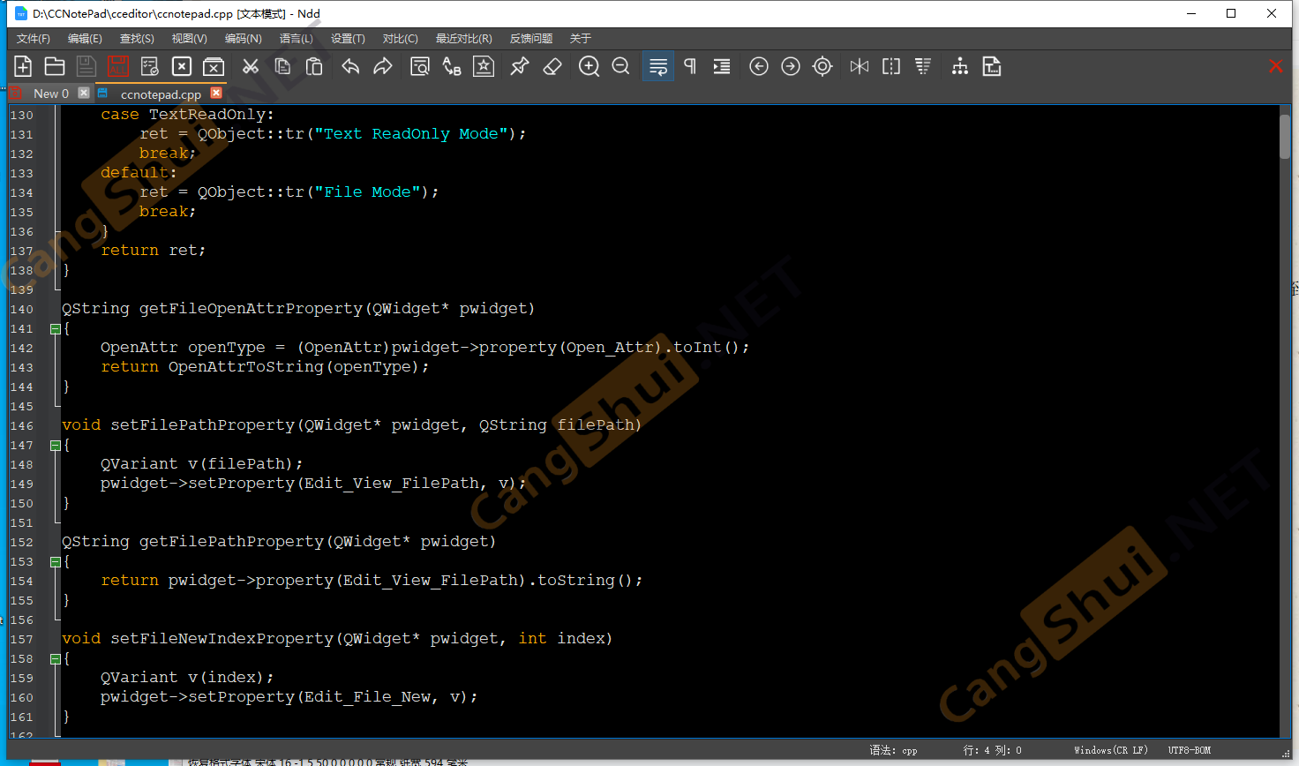Click the star bookmark document icon

pyautogui.click(x=484, y=66)
